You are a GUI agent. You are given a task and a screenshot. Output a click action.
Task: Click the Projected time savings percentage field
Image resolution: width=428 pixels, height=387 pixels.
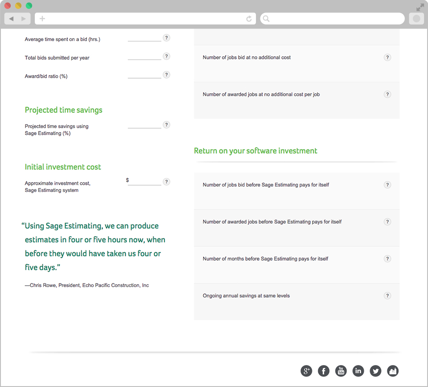coord(144,125)
